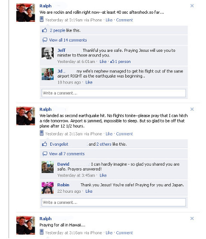206x239 pixels.
Task: Hide the 'We landed as second earthquake' post
Action: 192,109
